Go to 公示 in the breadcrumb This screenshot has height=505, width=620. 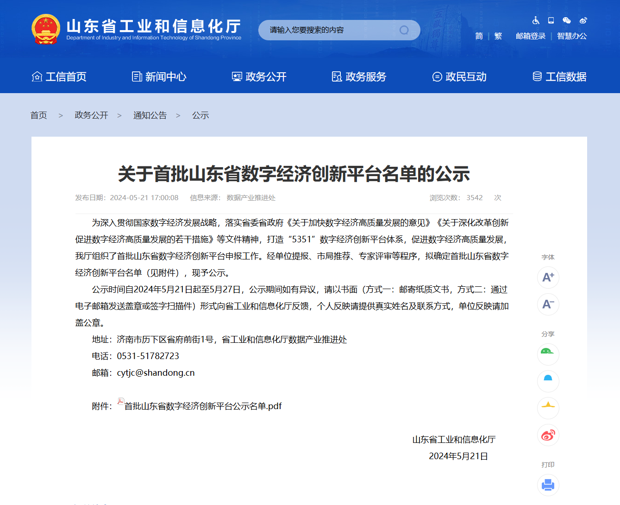pyautogui.click(x=200, y=115)
